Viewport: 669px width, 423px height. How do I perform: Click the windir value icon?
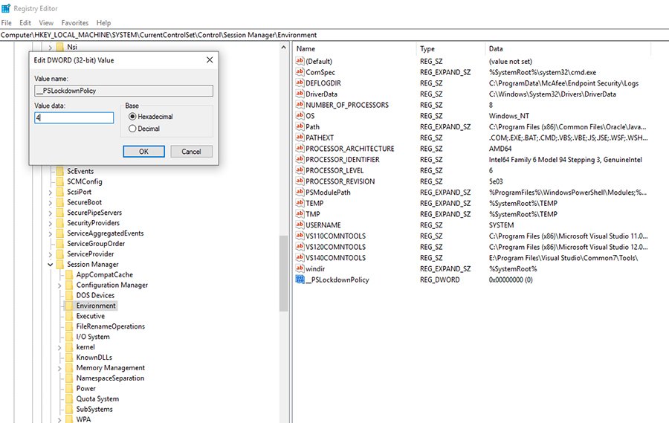pos(300,268)
